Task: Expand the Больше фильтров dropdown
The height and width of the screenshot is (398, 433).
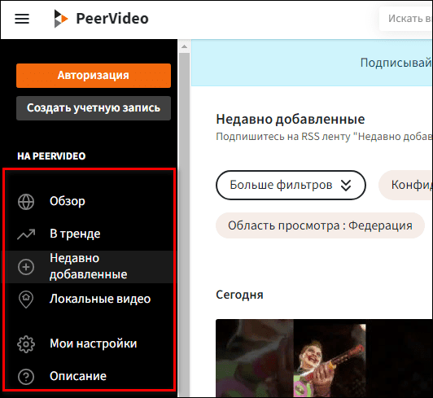Action: tap(291, 185)
